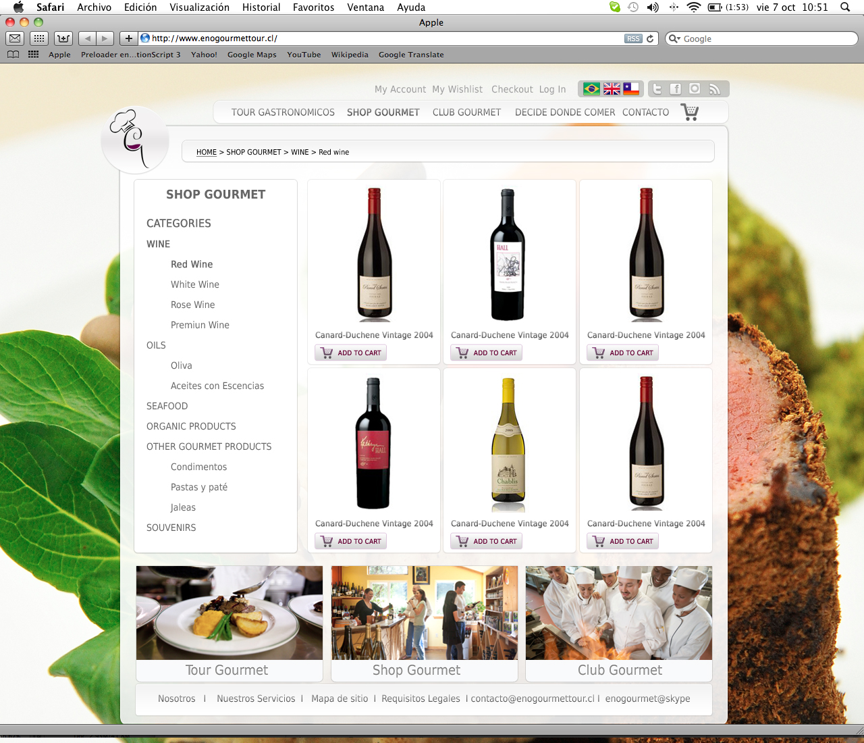Select Premiun Wine category
Image resolution: width=864 pixels, height=743 pixels.
(200, 325)
